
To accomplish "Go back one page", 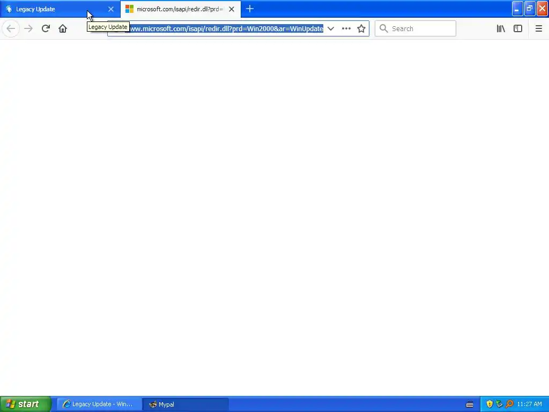I will pyautogui.click(x=11, y=28).
